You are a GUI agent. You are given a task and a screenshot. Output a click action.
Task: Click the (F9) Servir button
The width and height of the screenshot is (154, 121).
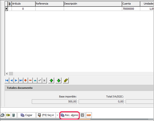pos(46,115)
